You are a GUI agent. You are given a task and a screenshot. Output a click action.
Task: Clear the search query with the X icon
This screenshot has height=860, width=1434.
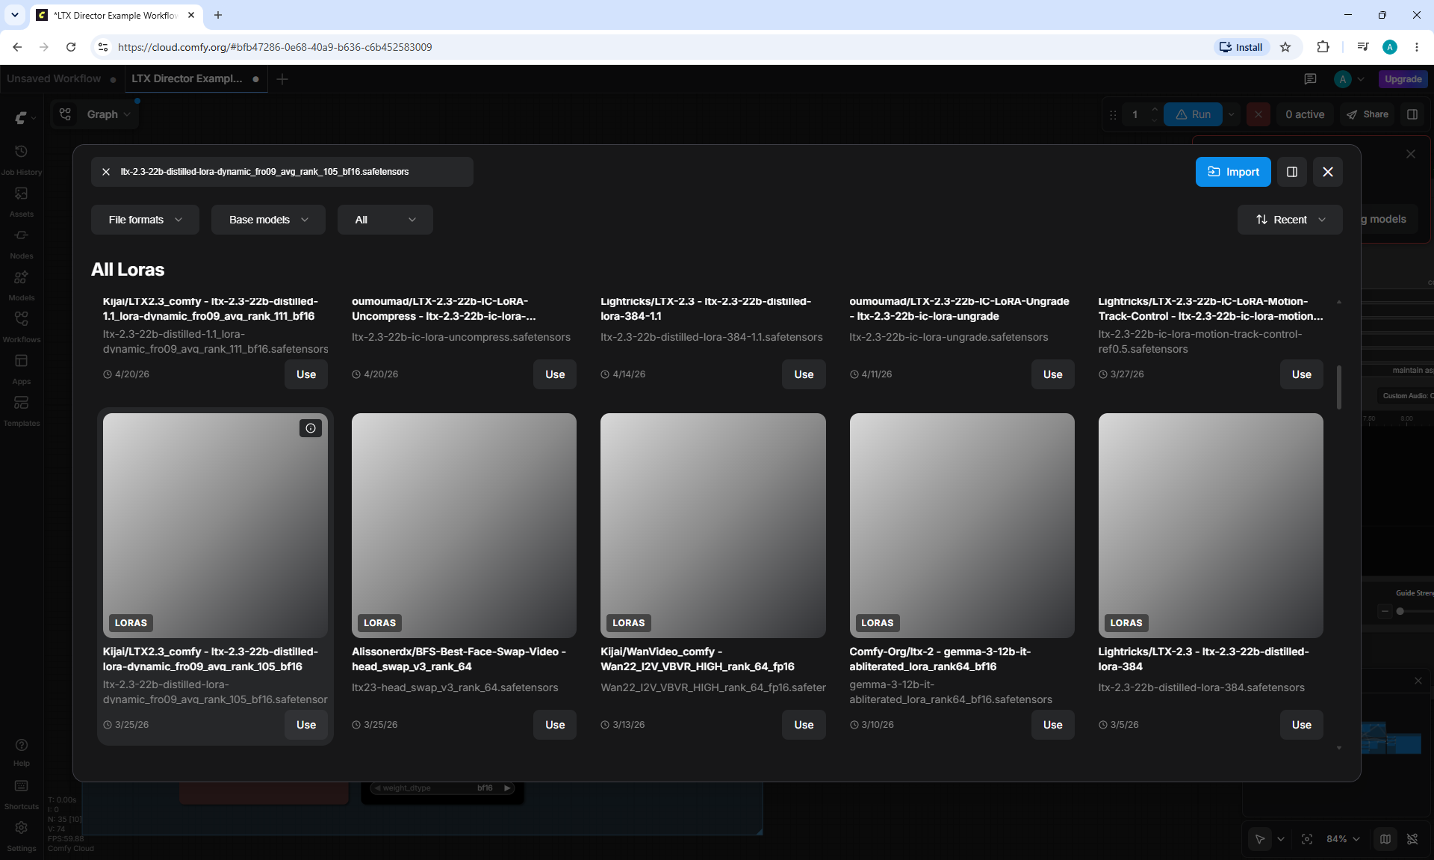pos(106,172)
